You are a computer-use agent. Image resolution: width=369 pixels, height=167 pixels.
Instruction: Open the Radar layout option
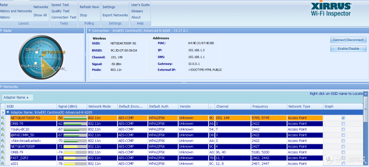pyautogui.click(x=4, y=5)
